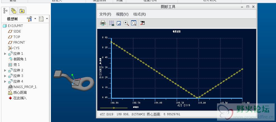Repaint the graph view icon

(x=119, y=23)
